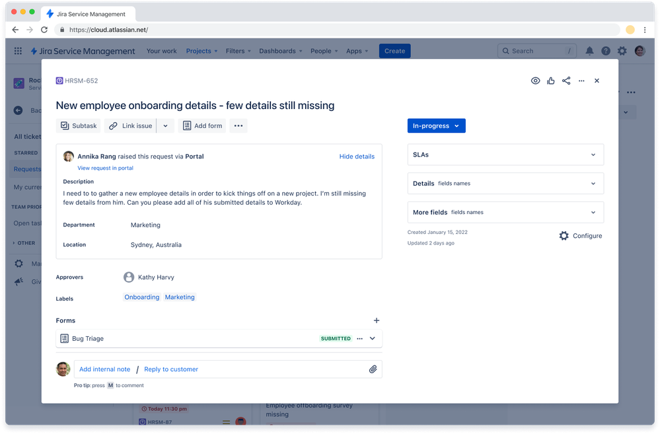Click the Link issue button
Image resolution: width=660 pixels, height=434 pixels.
pos(131,126)
